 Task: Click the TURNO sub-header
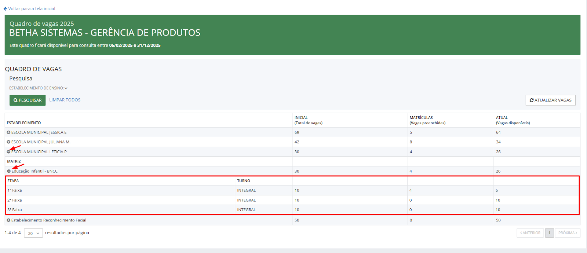pyautogui.click(x=244, y=181)
